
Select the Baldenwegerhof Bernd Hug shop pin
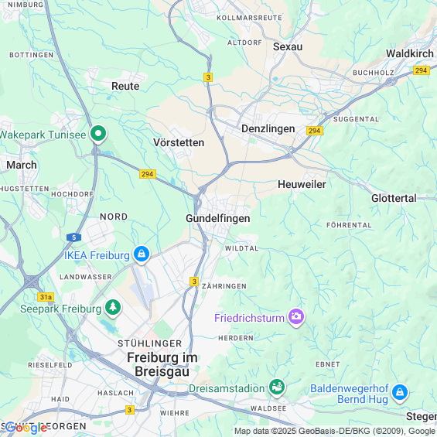coord(400,393)
